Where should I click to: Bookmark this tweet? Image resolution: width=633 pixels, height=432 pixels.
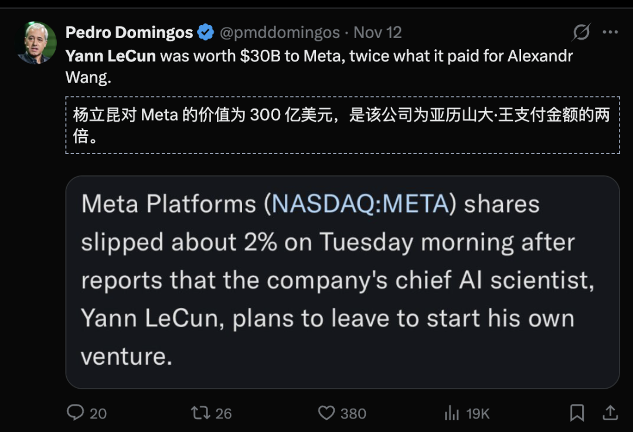pos(577,413)
